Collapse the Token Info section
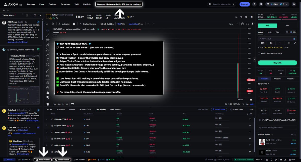301x162 pixels. point(263,84)
